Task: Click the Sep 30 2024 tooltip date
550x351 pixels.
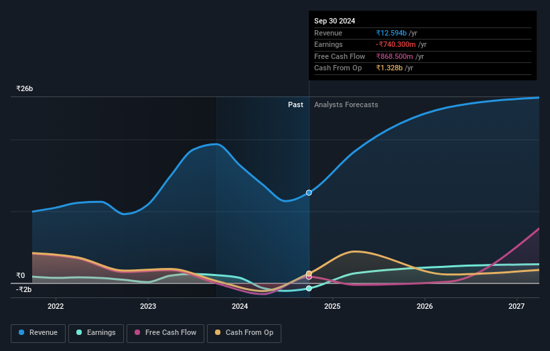Action: pos(335,21)
